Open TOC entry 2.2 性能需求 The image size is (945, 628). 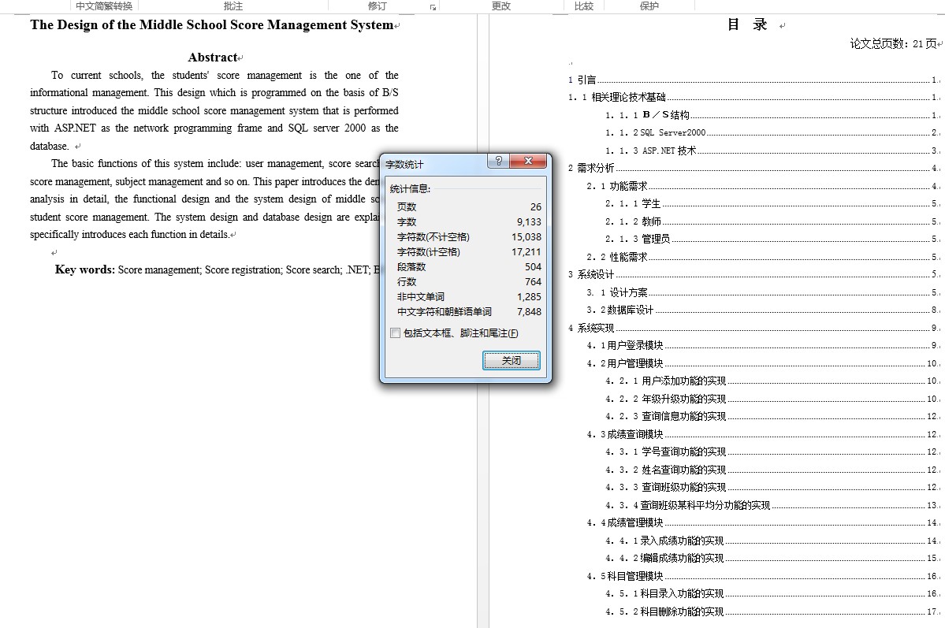coord(762,258)
